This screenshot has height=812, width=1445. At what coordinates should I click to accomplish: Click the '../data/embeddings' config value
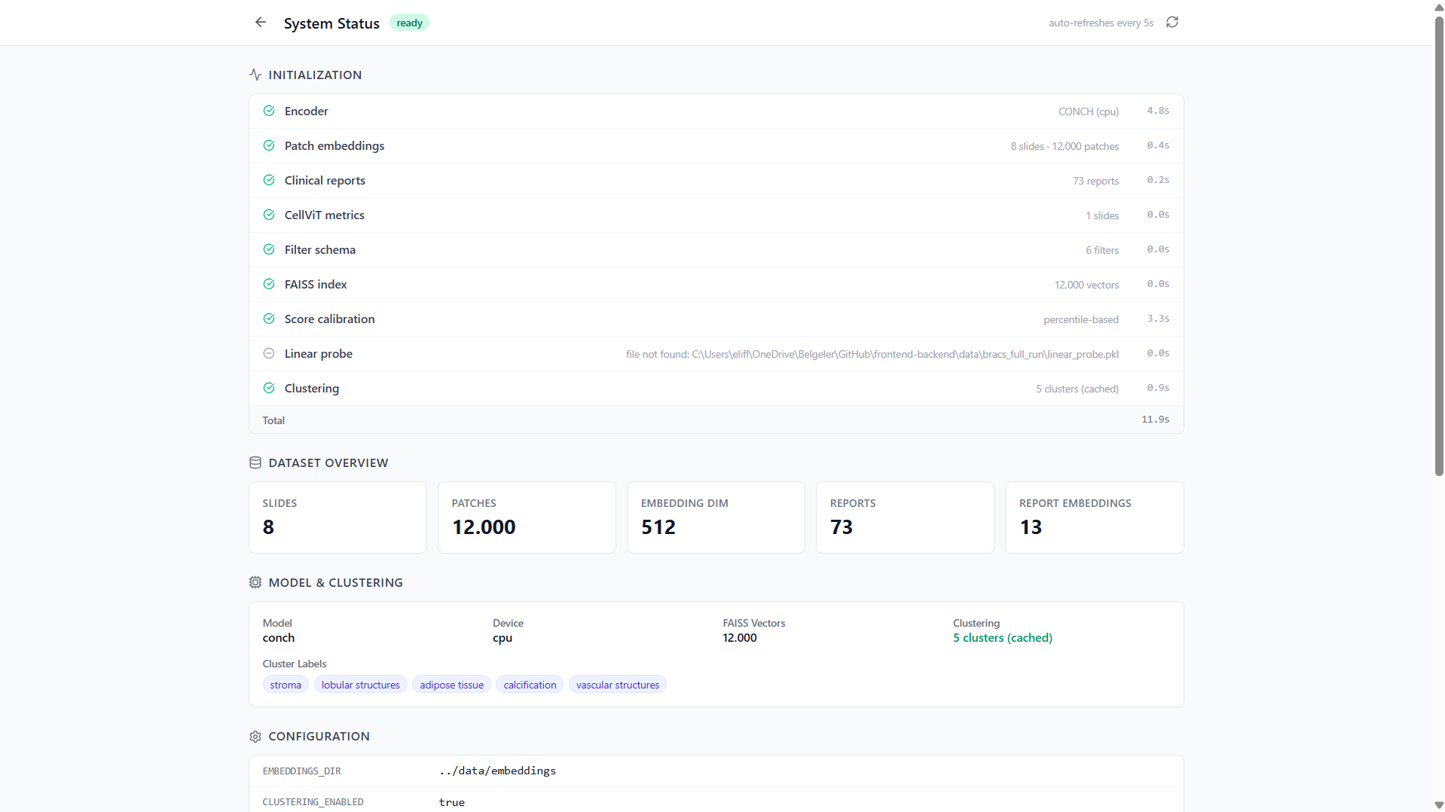(498, 771)
